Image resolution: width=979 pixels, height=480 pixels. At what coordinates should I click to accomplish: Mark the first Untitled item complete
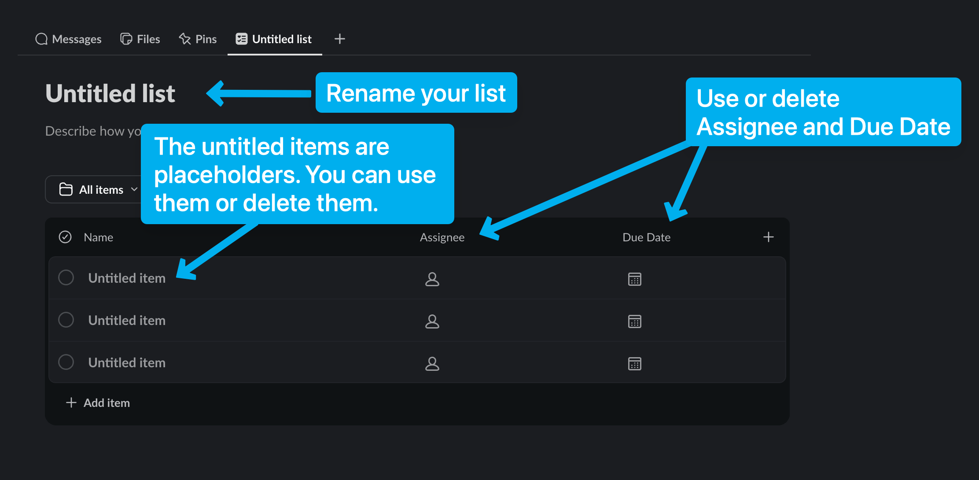(66, 277)
